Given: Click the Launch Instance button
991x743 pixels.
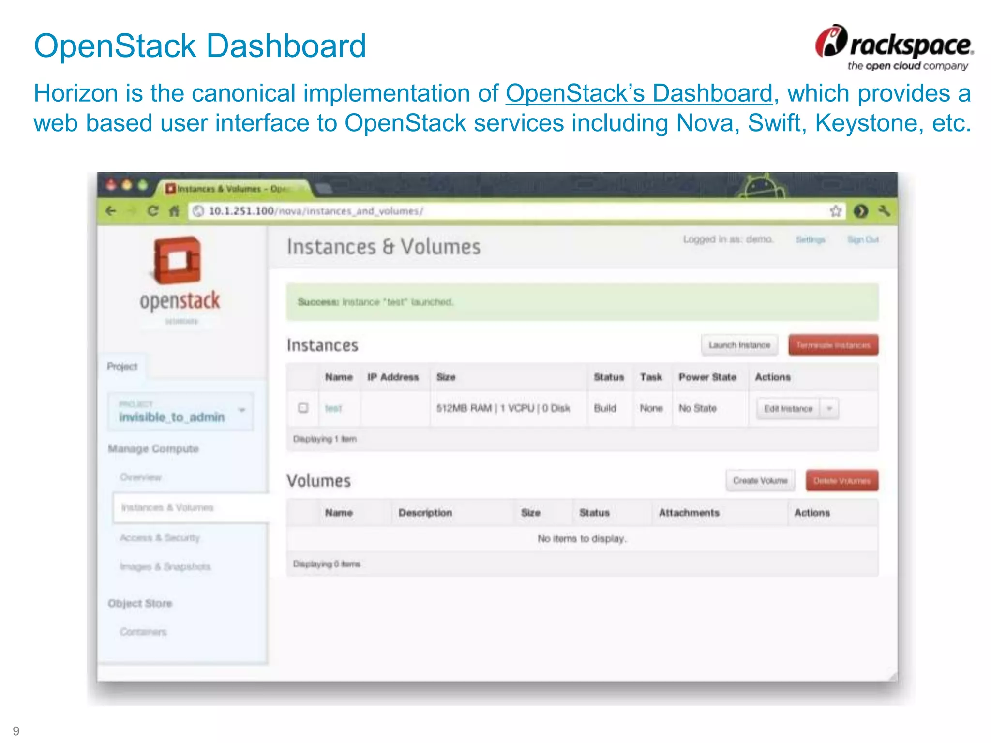Looking at the screenshot, I should click(x=739, y=345).
